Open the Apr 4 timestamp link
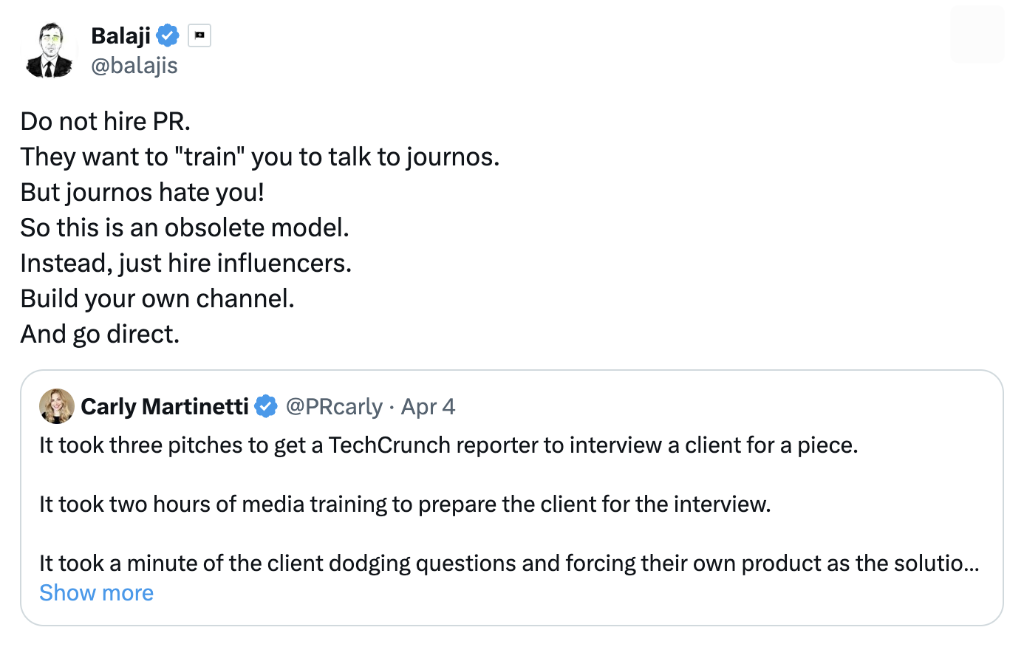Viewport: 1024px width, 647px height. click(x=428, y=406)
